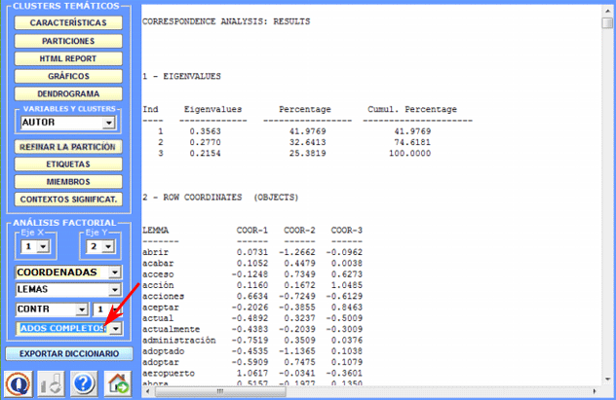This screenshot has height=400, width=616.
Task: Click the COOR-1 column header
Action: coord(252,231)
